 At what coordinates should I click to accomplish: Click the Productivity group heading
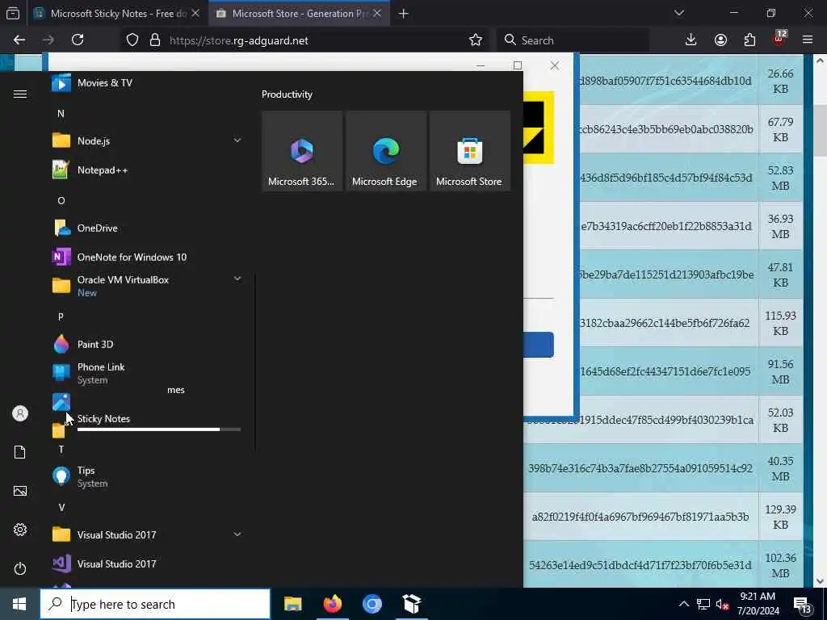(287, 94)
